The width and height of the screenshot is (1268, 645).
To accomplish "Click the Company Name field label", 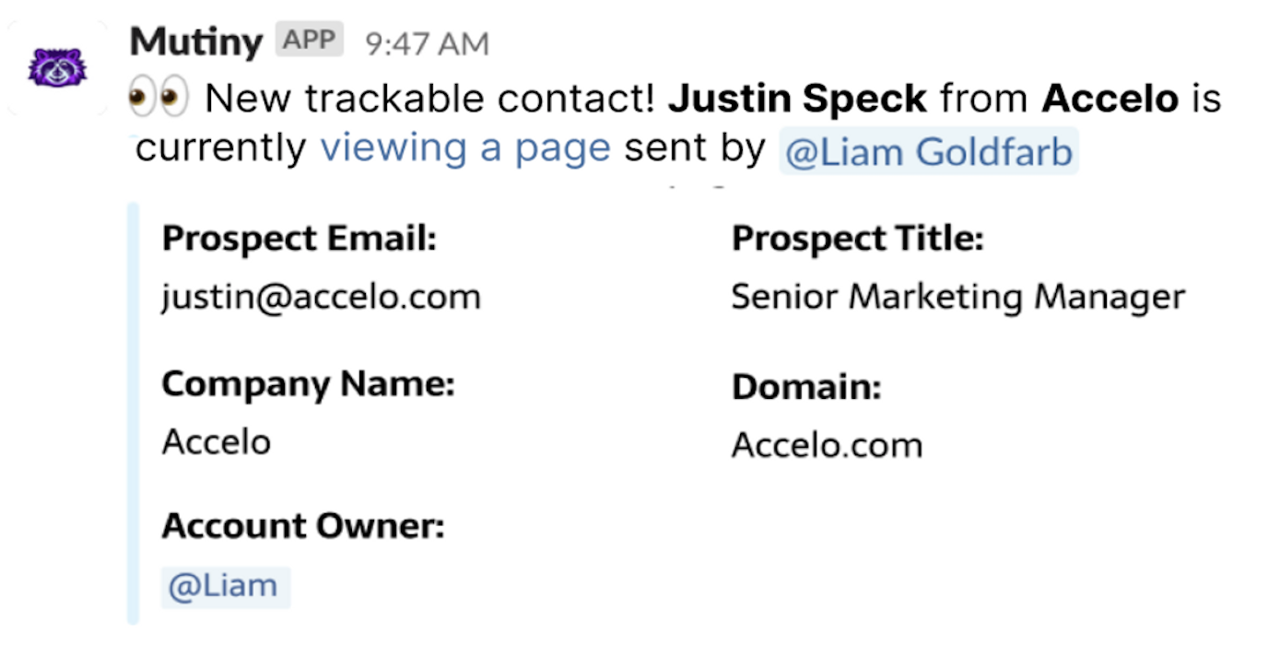I will point(308,383).
